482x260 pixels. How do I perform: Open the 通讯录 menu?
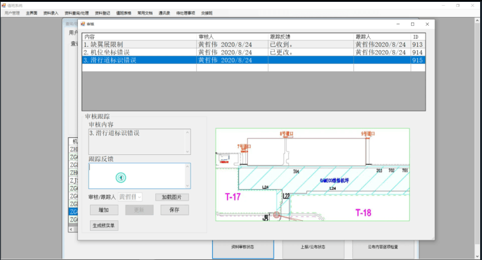(164, 13)
